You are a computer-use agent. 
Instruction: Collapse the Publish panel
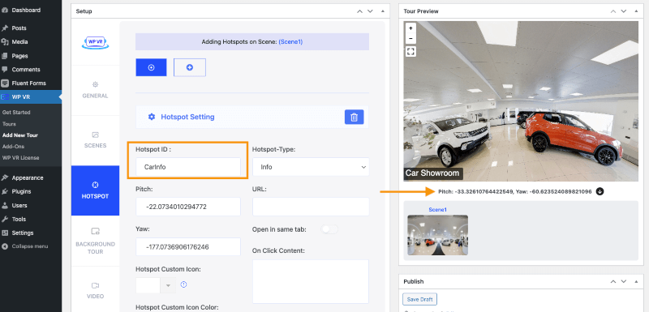click(636, 281)
